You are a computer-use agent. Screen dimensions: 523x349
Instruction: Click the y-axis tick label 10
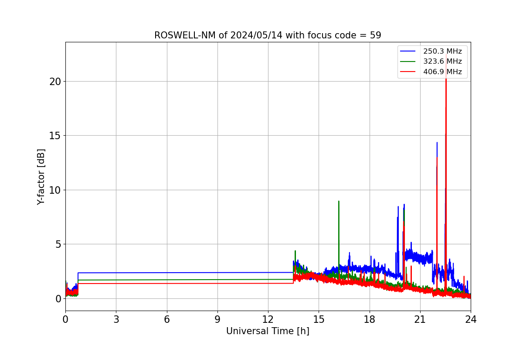pos(55,190)
